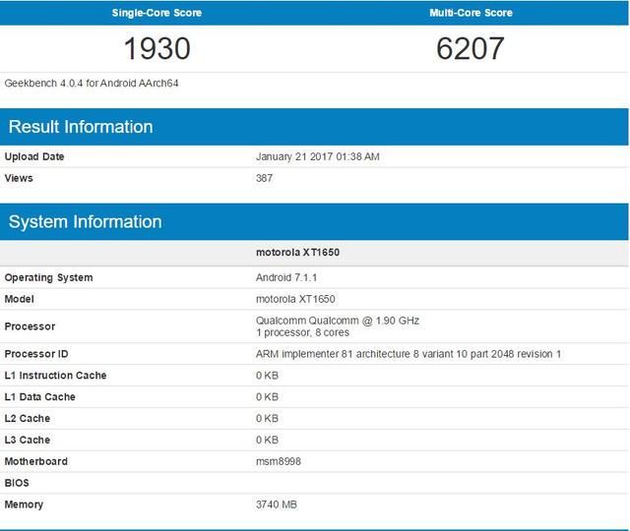Click the Upload Date label

tap(34, 156)
